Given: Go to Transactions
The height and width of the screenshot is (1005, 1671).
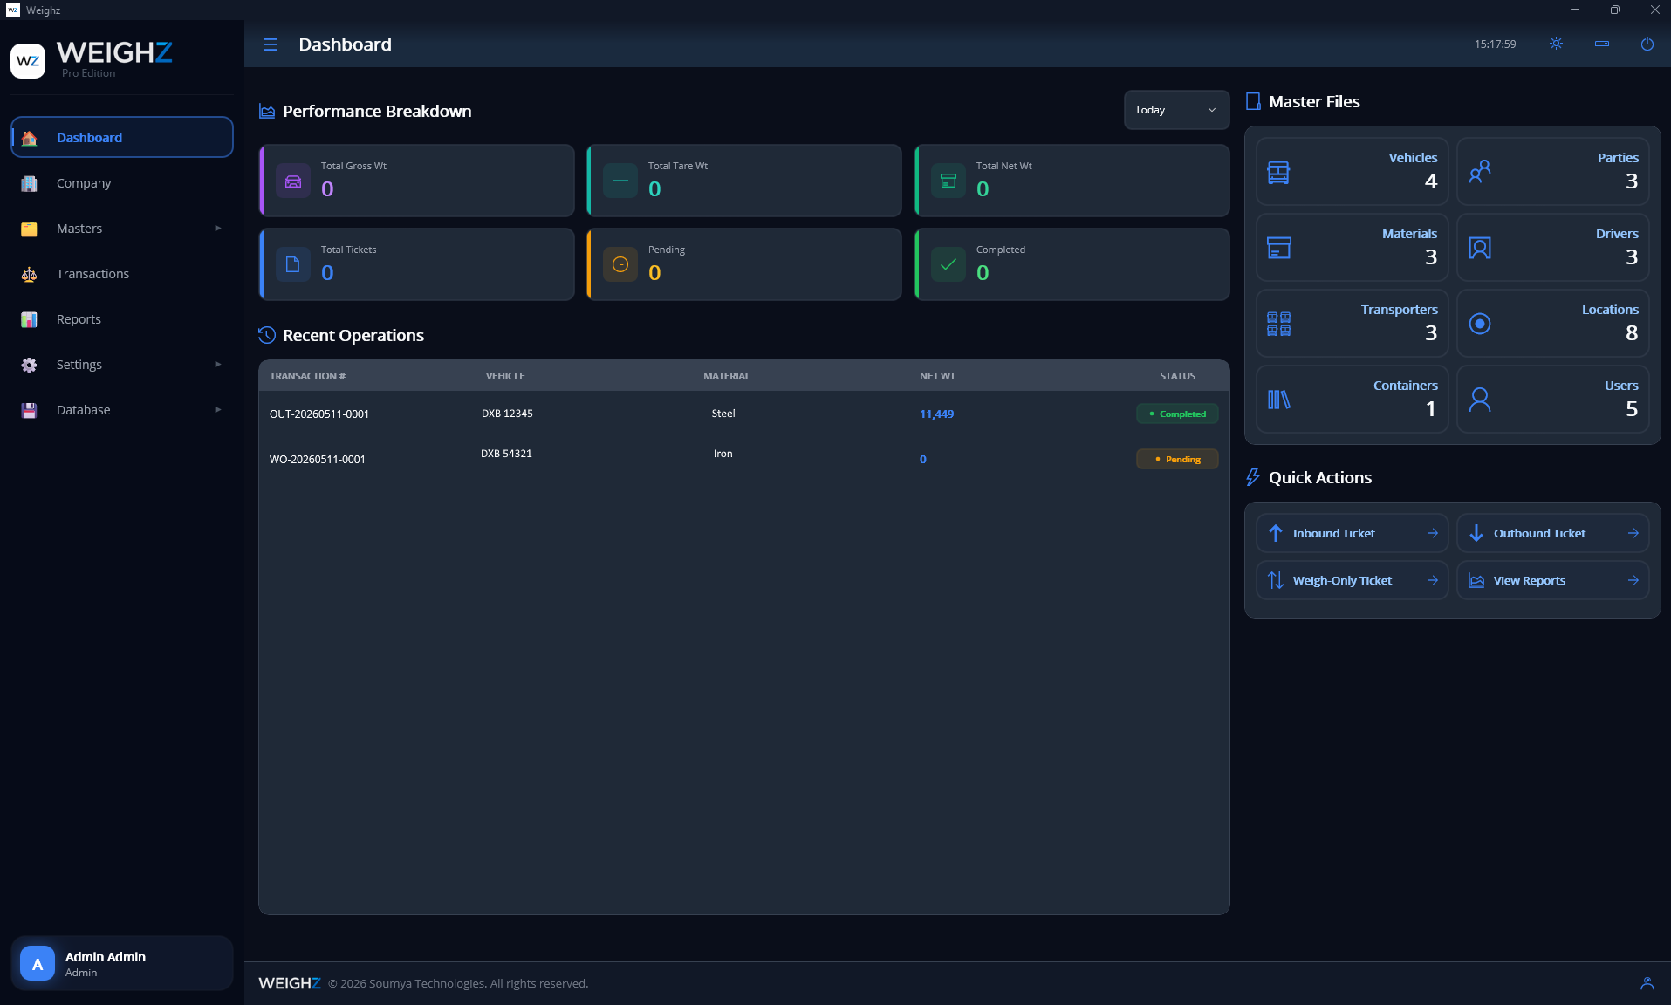Looking at the screenshot, I should pos(122,273).
